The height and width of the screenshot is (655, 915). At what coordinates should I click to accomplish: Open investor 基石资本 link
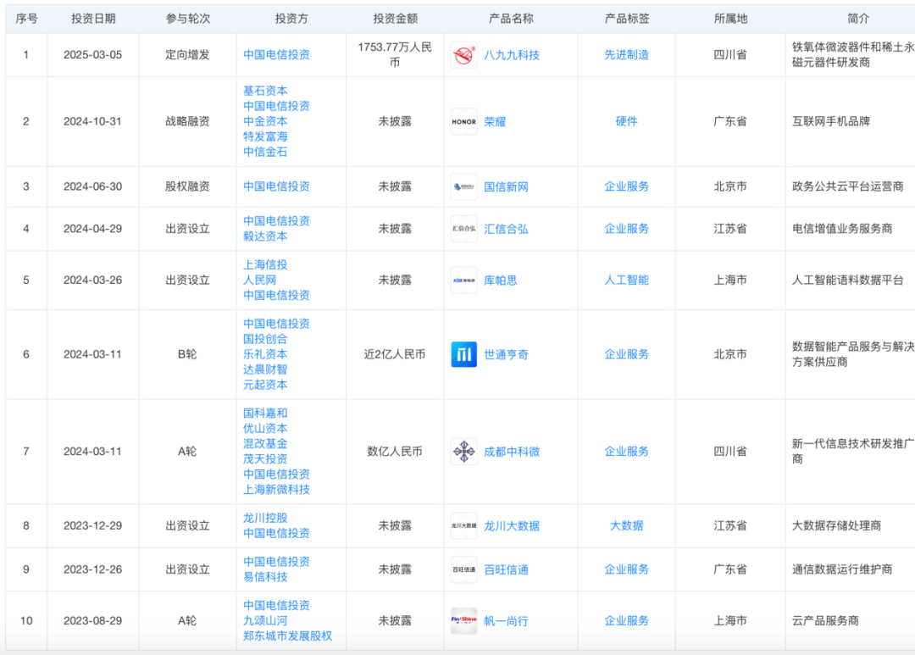tap(265, 91)
